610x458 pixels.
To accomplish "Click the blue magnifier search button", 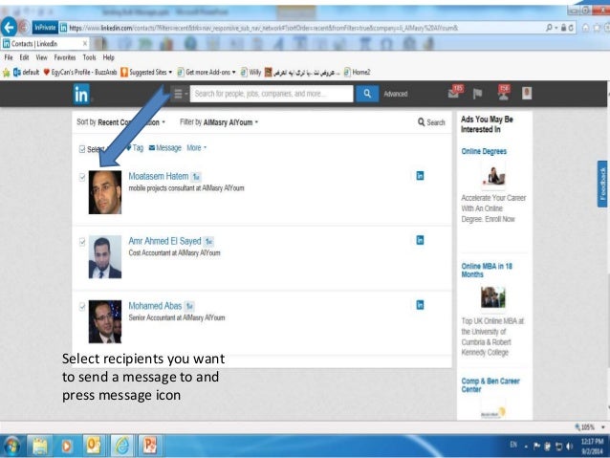I will (x=367, y=94).
